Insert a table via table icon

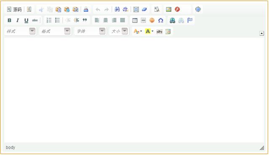coord(134,21)
